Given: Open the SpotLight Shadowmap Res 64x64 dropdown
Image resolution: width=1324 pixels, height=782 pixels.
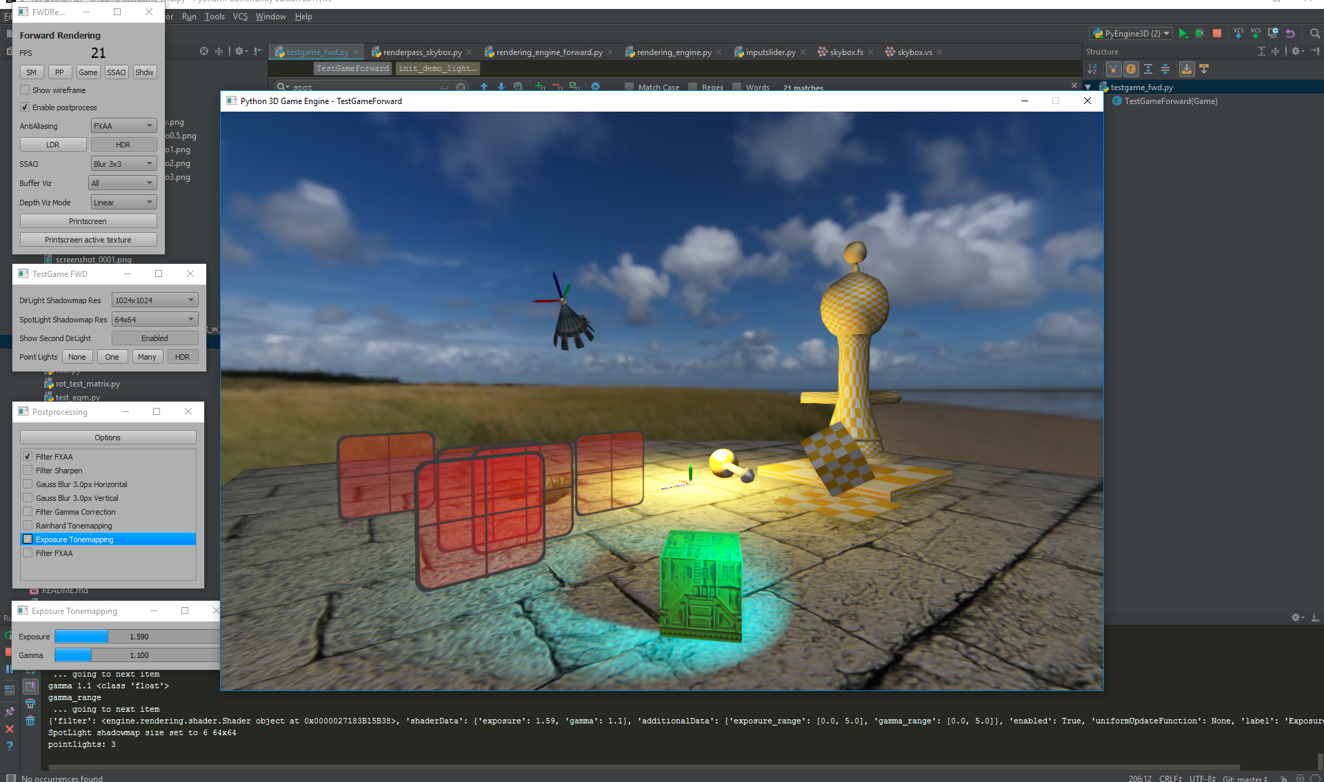Looking at the screenshot, I should [x=154, y=319].
